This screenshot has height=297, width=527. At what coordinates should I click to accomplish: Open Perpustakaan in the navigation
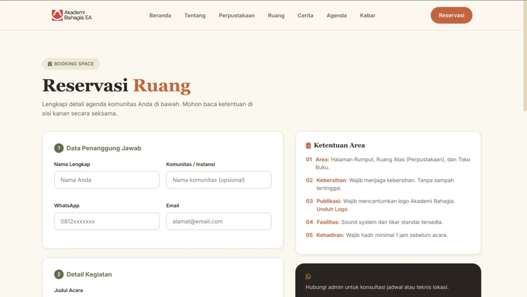[x=237, y=15]
